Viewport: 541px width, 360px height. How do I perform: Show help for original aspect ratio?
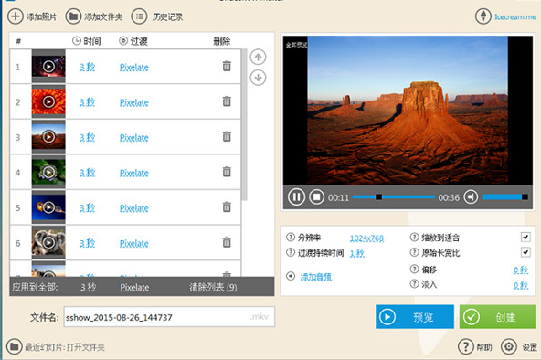click(414, 252)
